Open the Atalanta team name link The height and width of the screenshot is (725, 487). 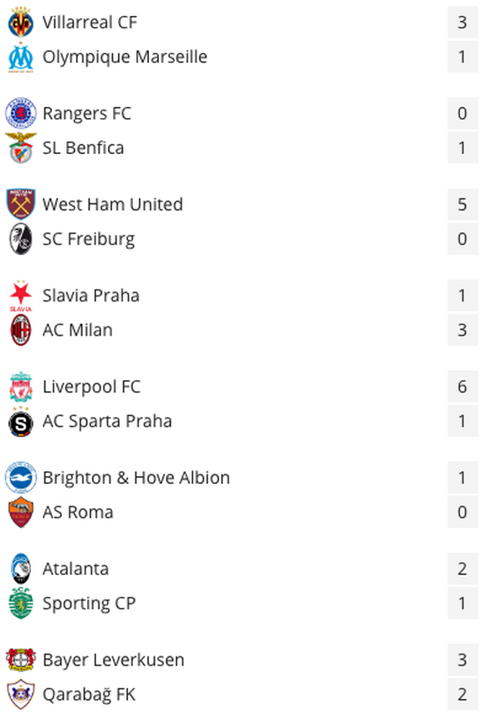[76, 568]
